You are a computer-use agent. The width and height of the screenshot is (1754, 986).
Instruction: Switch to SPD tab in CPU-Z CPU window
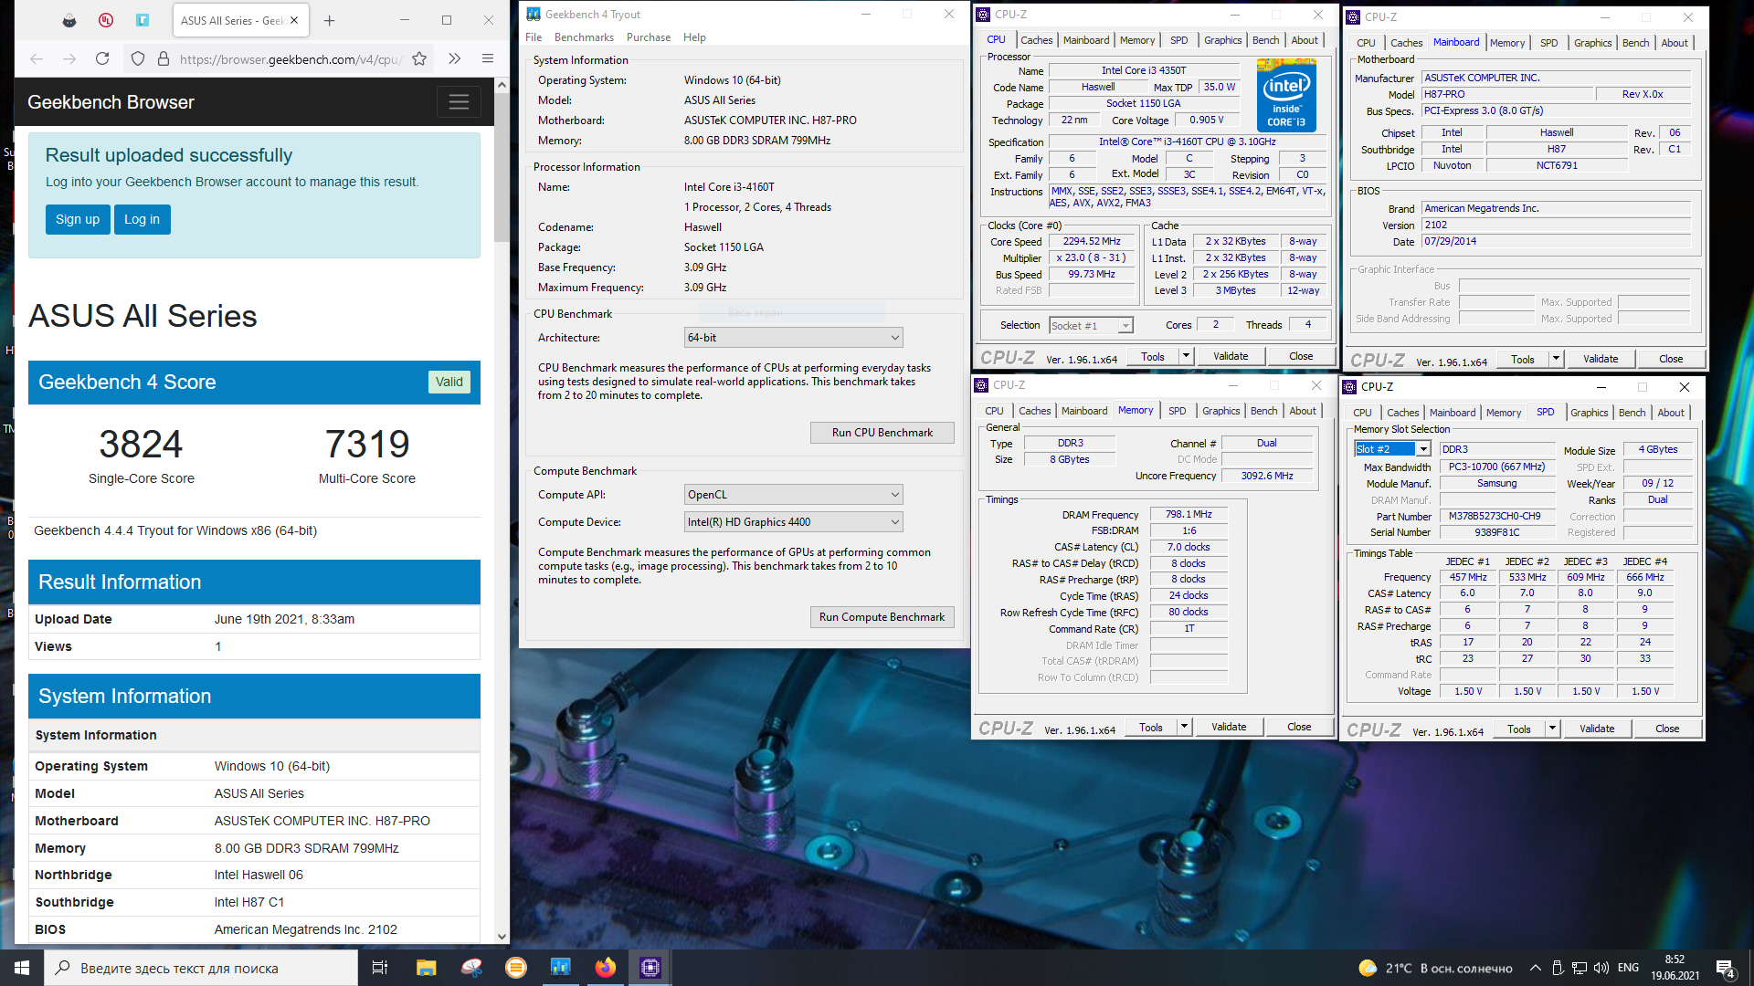coord(1178,40)
